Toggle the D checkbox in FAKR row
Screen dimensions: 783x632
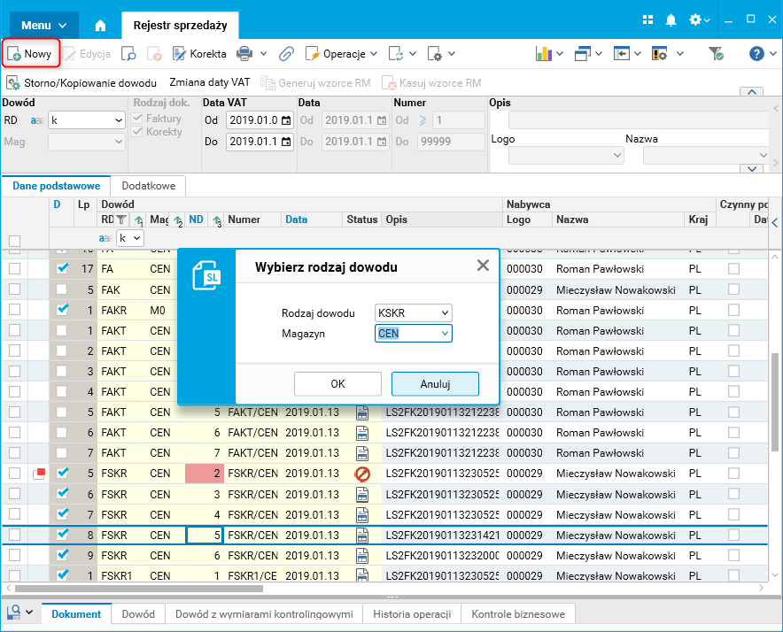pyautogui.click(x=62, y=310)
